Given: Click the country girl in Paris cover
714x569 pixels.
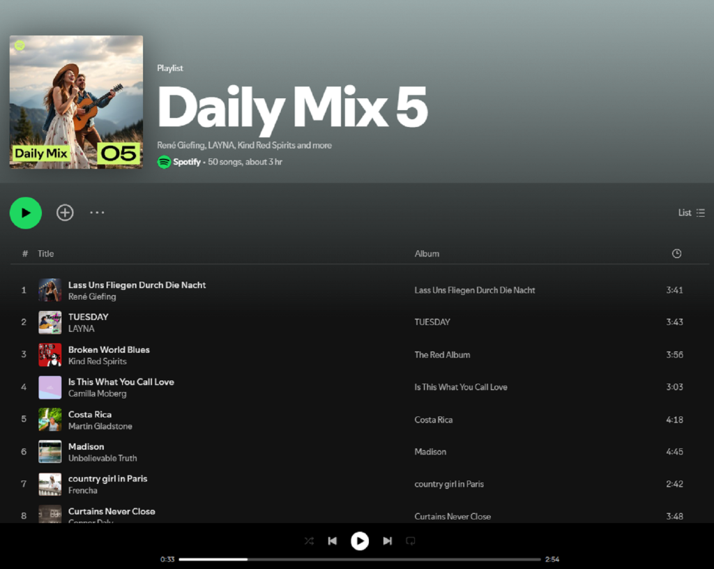Looking at the screenshot, I should pyautogui.click(x=50, y=484).
